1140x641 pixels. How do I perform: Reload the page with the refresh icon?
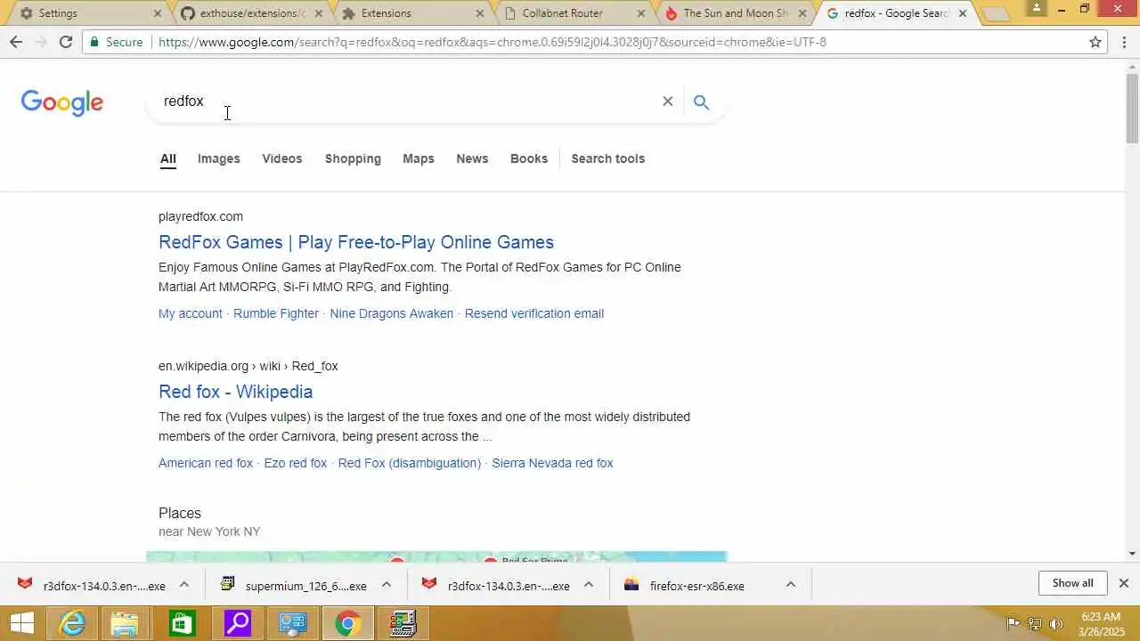[x=65, y=42]
